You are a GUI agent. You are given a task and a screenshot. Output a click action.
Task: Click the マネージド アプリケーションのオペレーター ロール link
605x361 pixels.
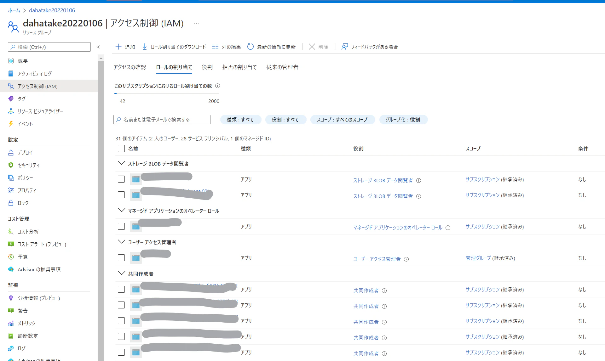[398, 228]
